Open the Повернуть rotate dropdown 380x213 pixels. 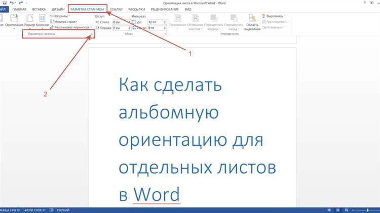pyautogui.click(x=274, y=27)
